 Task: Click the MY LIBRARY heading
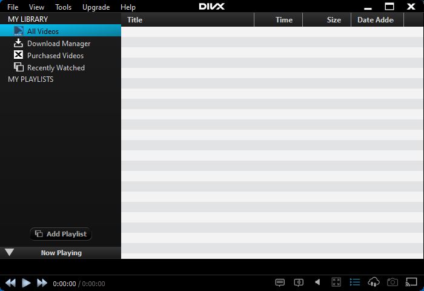[28, 19]
